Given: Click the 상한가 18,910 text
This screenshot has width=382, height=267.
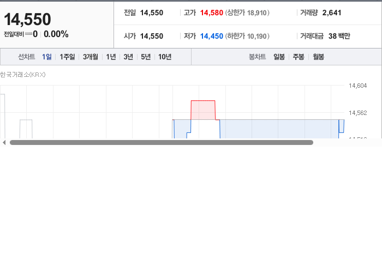Looking at the screenshot, I should pos(247,13).
